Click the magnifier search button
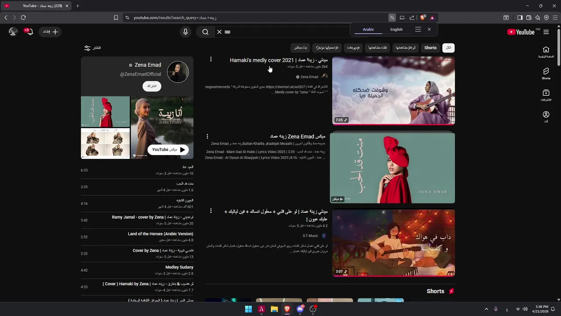The image size is (561, 316). (x=205, y=32)
